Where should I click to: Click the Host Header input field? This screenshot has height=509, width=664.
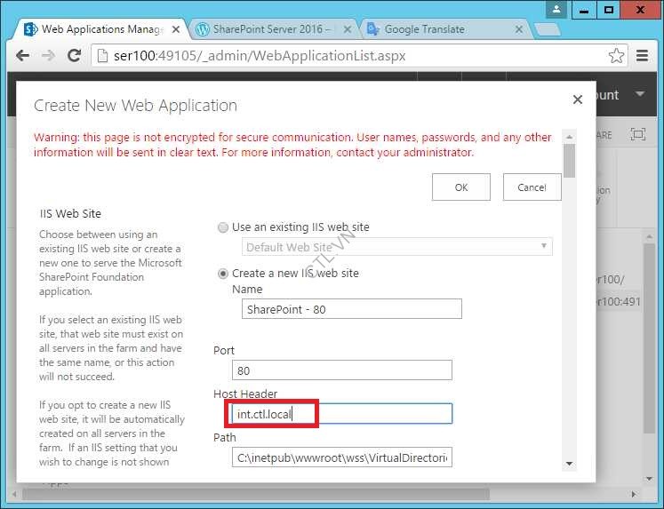341,413
